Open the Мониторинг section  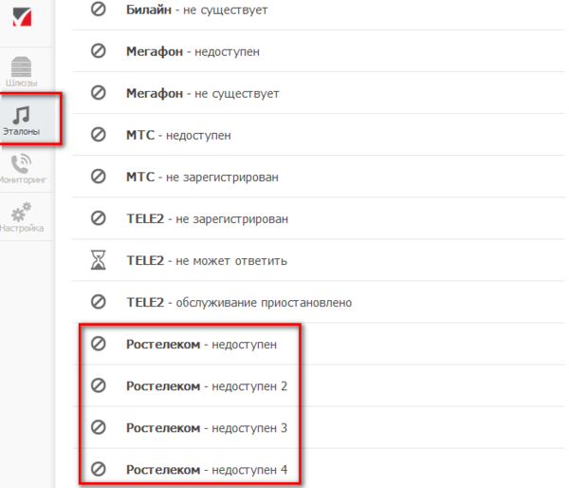coord(21,169)
